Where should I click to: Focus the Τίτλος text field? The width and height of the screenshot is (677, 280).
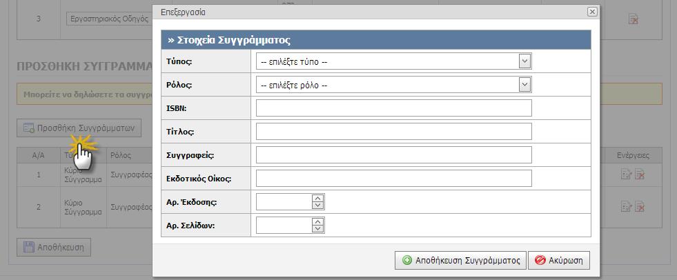[394, 132]
